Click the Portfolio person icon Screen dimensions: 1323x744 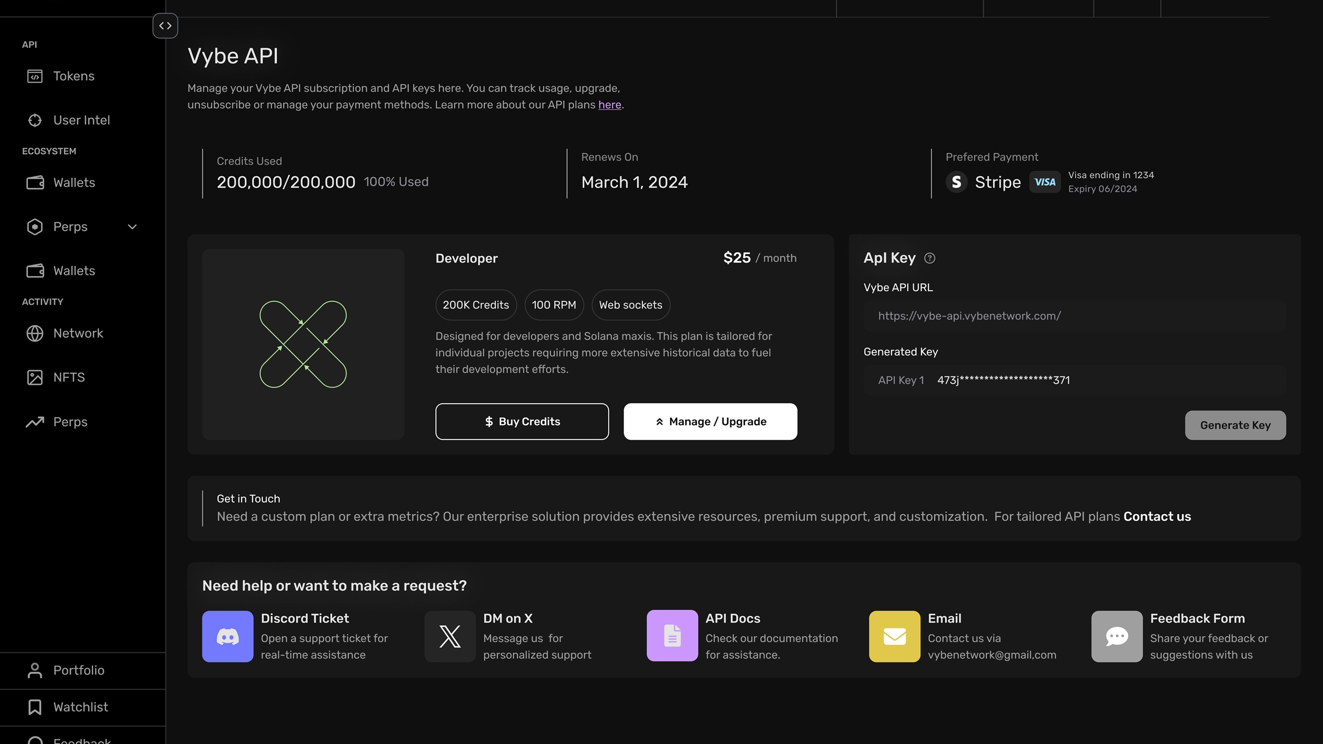35,671
